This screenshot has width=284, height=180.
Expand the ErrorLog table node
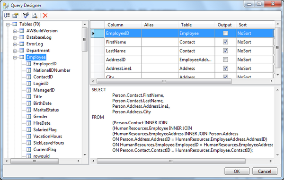point(15,44)
